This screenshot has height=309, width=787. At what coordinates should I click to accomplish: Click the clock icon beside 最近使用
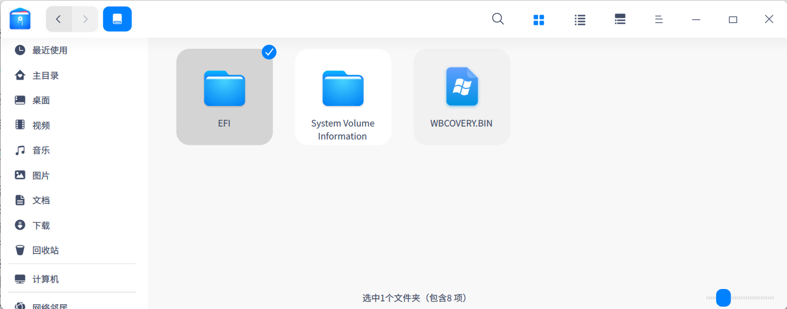(20, 50)
